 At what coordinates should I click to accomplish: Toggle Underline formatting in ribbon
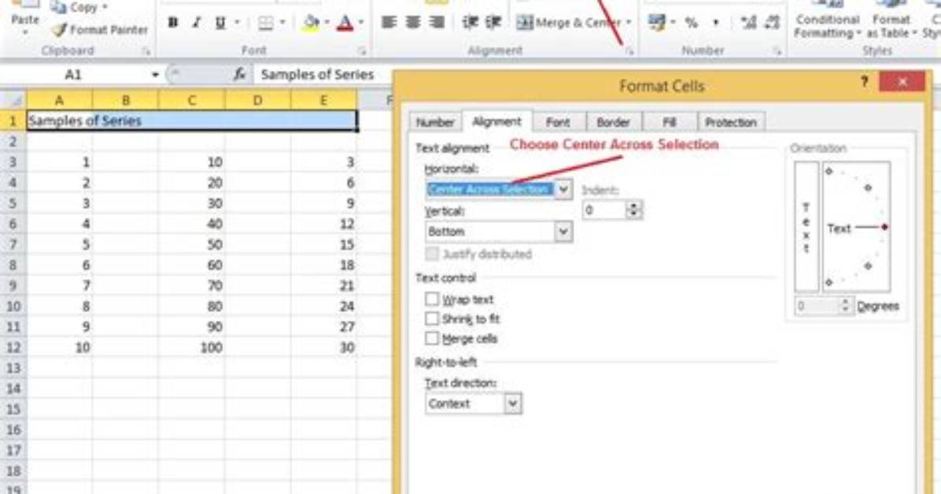tap(220, 23)
